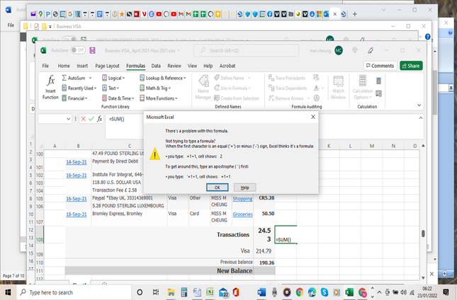Open Calculation Options
This screenshot has width=457, height=300.
(x=363, y=87)
